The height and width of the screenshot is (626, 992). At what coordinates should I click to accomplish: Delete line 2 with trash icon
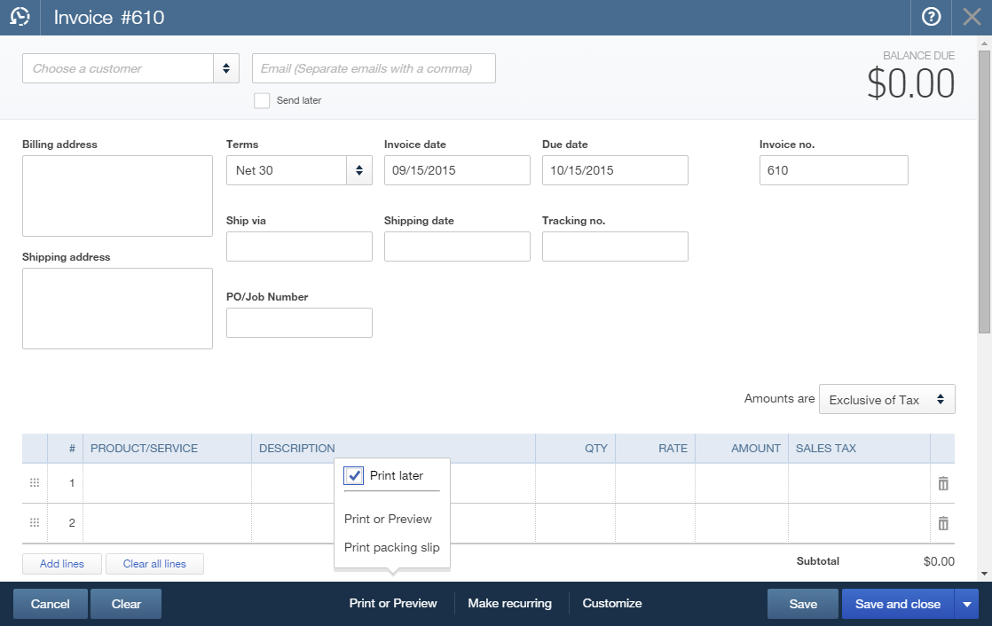click(x=942, y=523)
